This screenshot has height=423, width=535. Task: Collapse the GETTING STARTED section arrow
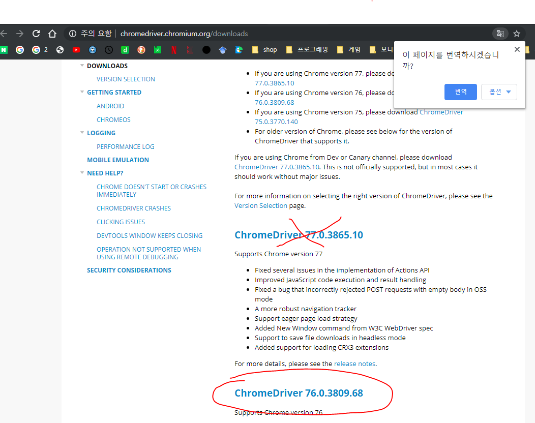[82, 92]
